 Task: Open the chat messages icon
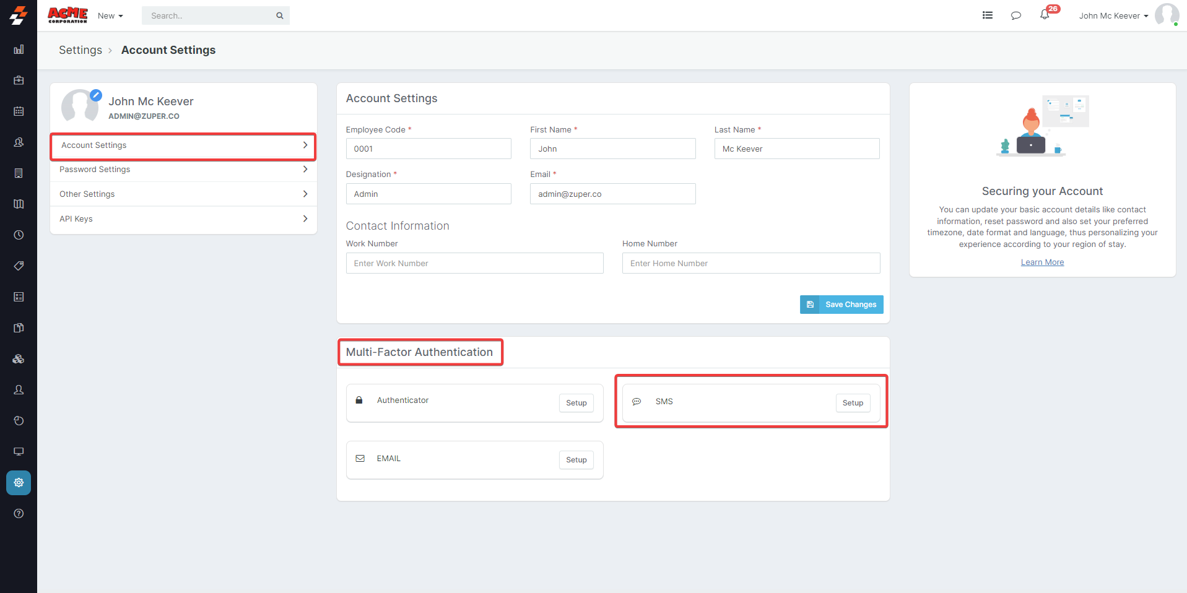tap(1015, 15)
